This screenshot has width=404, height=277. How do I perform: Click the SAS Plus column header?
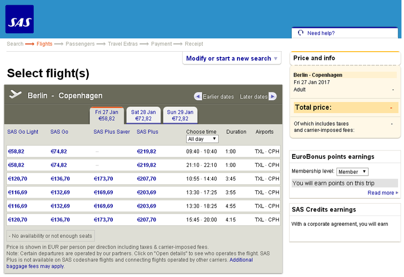tap(147, 132)
